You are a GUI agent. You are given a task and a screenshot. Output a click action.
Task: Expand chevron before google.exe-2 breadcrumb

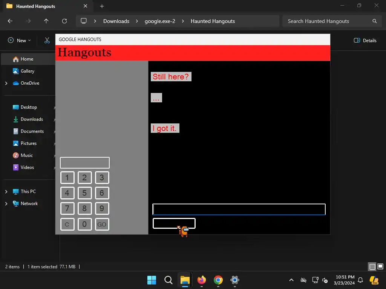pyautogui.click(x=137, y=21)
